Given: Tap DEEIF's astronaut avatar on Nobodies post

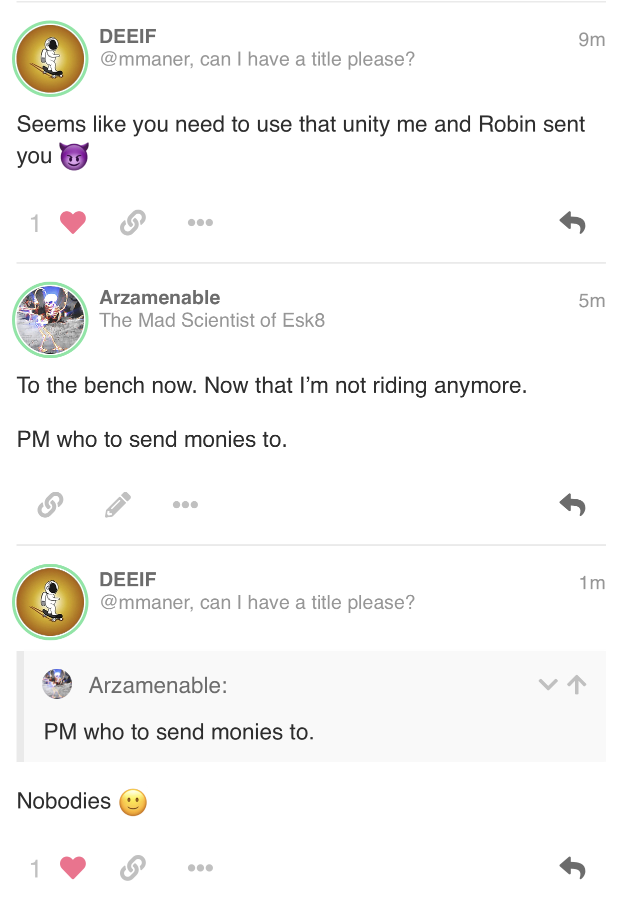Looking at the screenshot, I should (x=50, y=602).
